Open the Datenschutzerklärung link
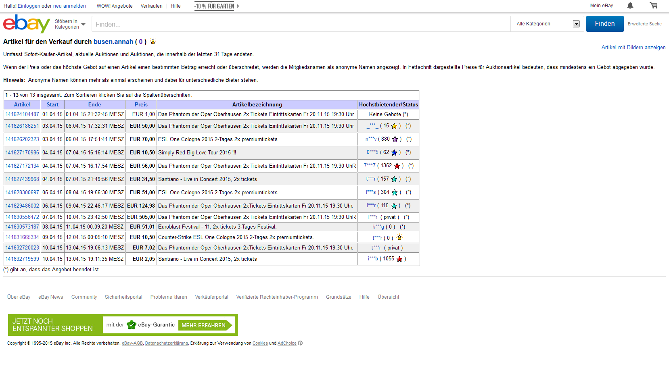The image size is (669, 366). click(167, 343)
